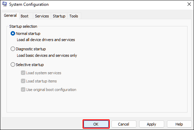The image size is (194, 130).
Task: Enable the Selective startup radio button
Action: [x=13, y=65]
